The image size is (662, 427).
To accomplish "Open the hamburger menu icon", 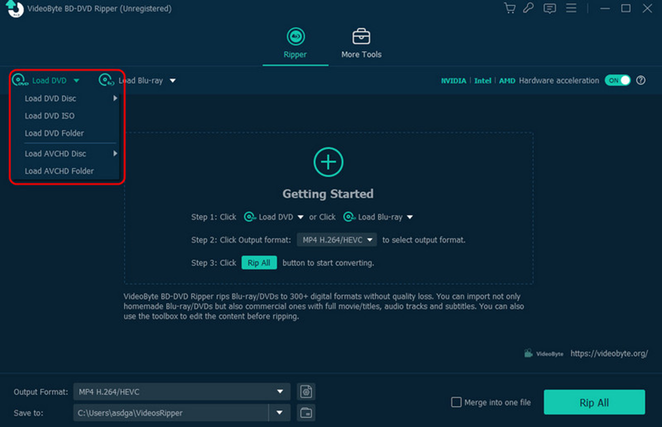I will click(571, 8).
